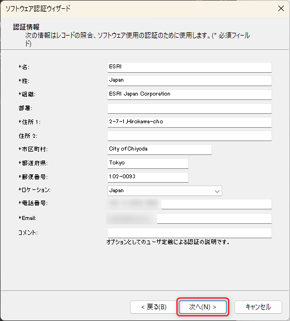Focus the 市区町村 field with City of Chiyoda
Screen dimensions: 290x321
[159, 149]
